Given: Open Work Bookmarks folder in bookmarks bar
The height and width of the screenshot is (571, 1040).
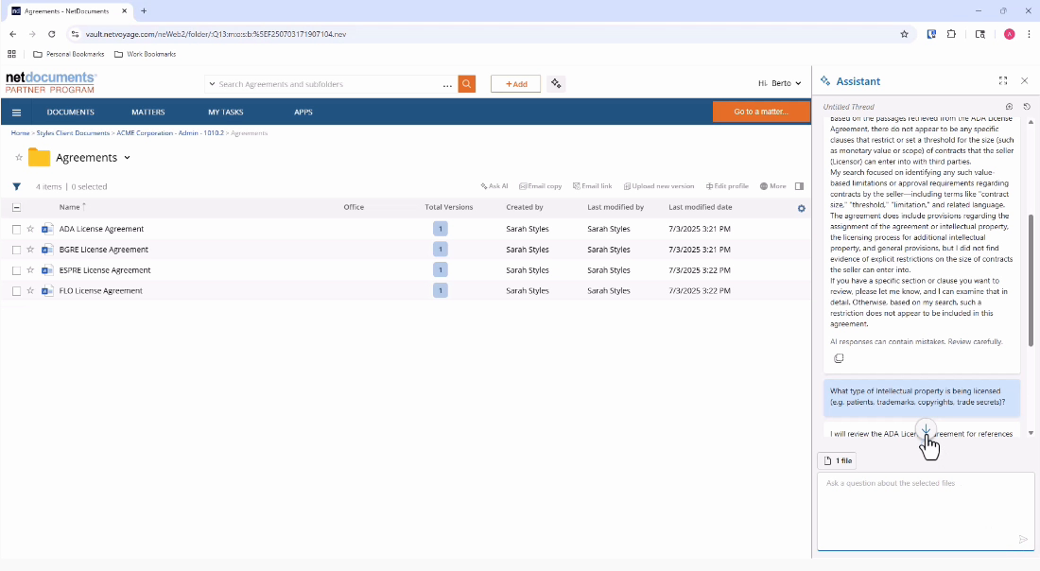Looking at the screenshot, I should point(146,55).
